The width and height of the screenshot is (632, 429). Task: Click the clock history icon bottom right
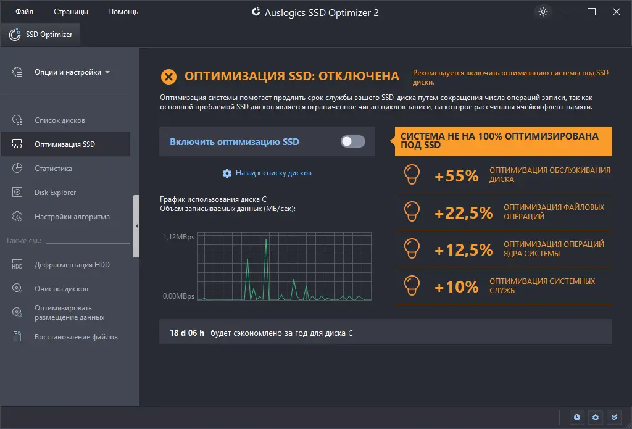[577, 417]
